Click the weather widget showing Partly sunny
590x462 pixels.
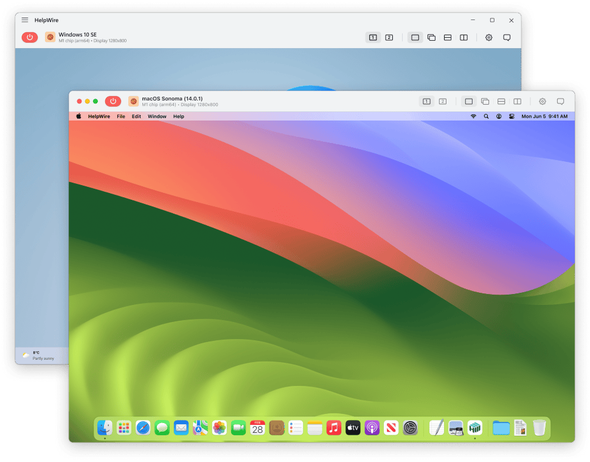coord(36,355)
